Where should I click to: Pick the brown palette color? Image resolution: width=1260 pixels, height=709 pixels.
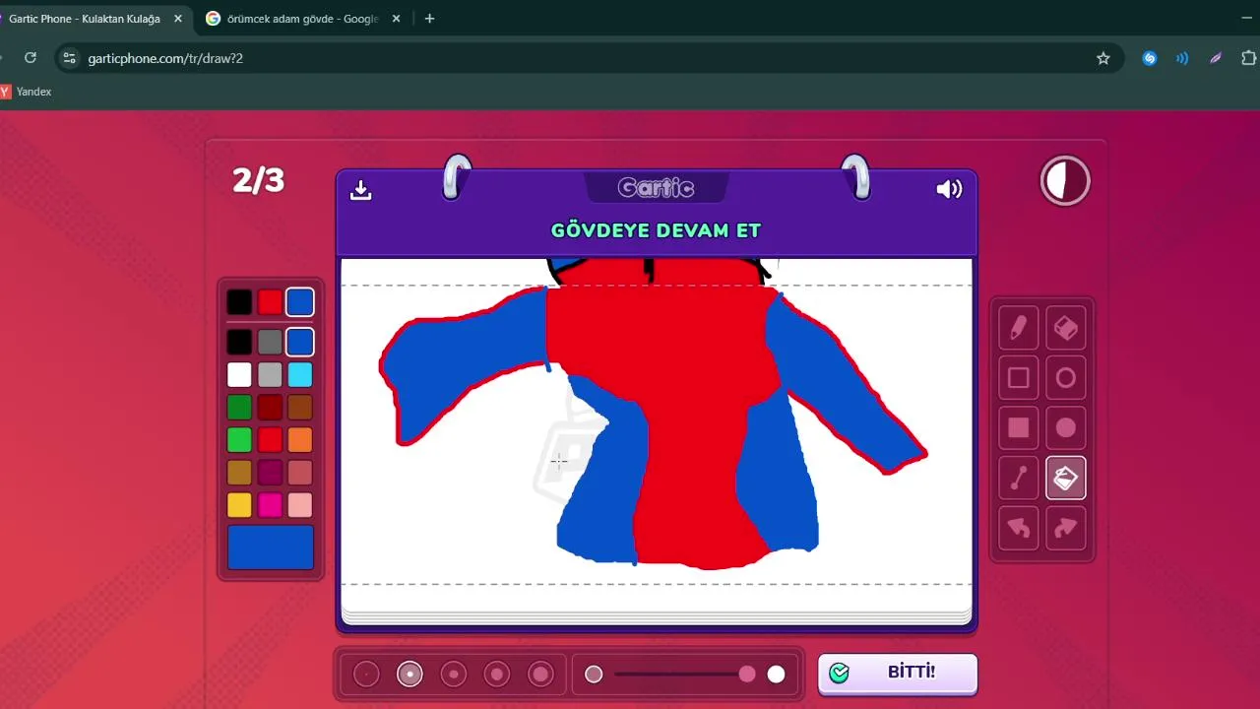coord(300,408)
